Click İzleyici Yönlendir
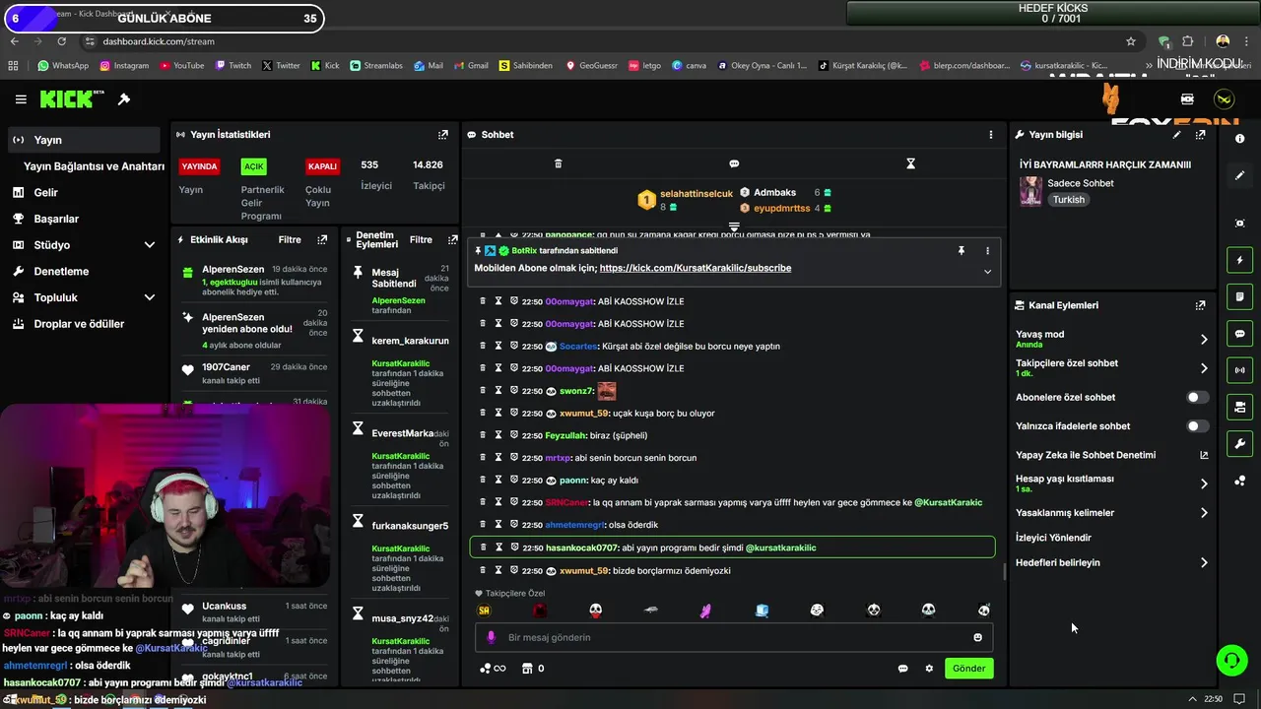The width and height of the screenshot is (1261, 709). click(1053, 538)
